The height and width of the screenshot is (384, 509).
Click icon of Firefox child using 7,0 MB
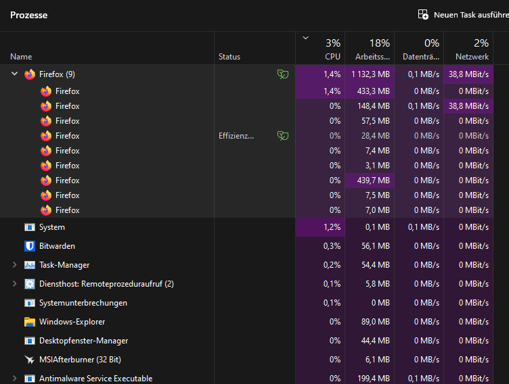tap(46, 210)
